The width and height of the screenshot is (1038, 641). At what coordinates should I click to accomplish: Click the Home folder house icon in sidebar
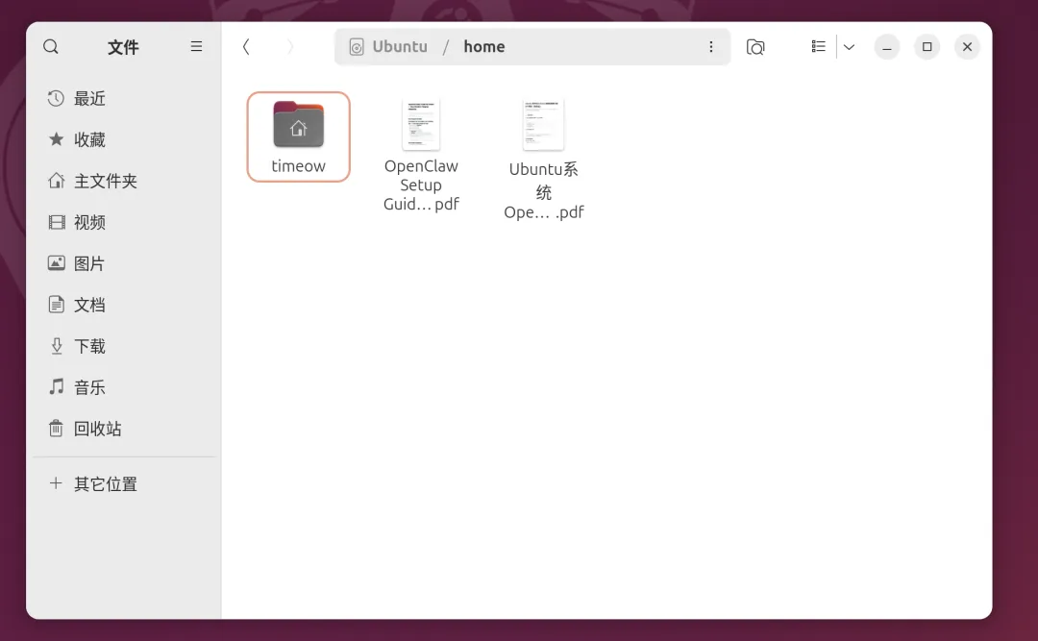point(57,181)
